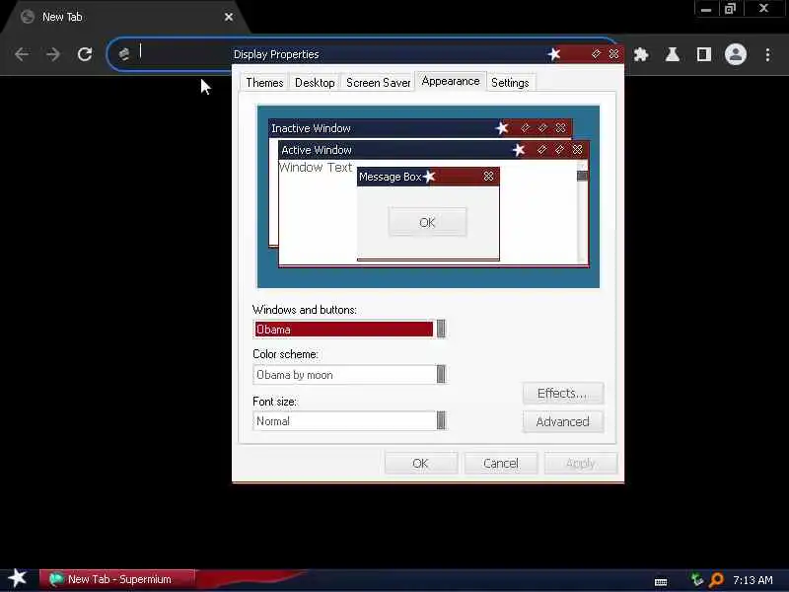This screenshot has height=592, width=789.
Task: Select New Tab - Supermium taskbar button
Action: 117,579
